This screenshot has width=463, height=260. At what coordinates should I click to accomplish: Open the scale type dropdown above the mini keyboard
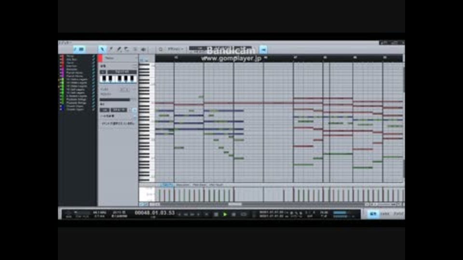[x=122, y=72]
